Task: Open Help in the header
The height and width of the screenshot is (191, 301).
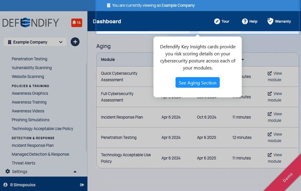Action: click(249, 21)
